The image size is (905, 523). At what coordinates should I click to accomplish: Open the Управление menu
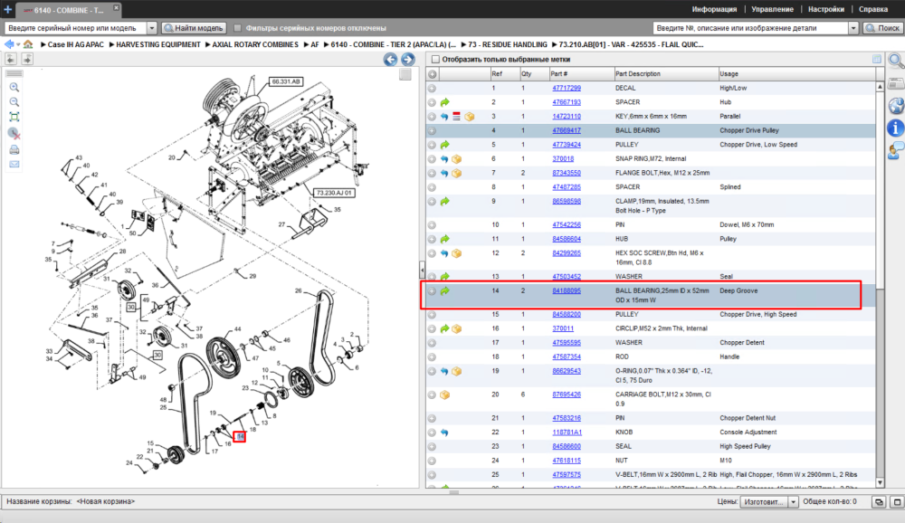pyautogui.click(x=772, y=9)
